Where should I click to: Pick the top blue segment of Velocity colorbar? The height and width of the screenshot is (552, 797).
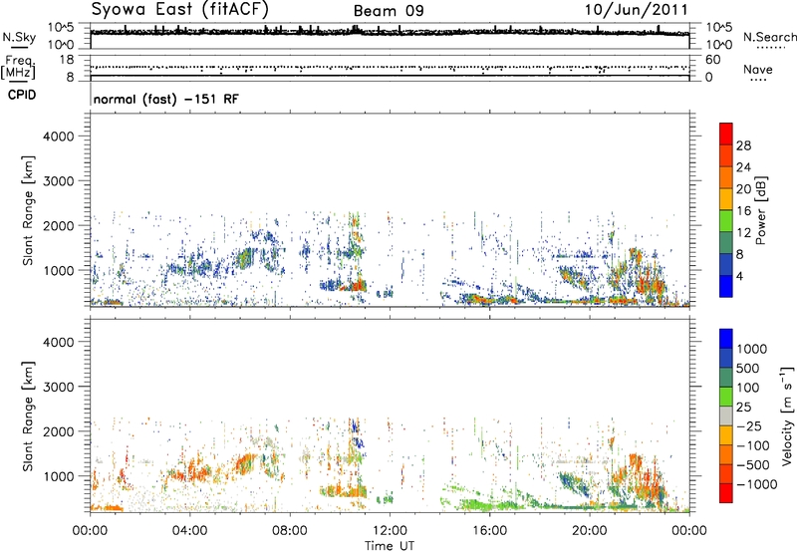(726, 339)
